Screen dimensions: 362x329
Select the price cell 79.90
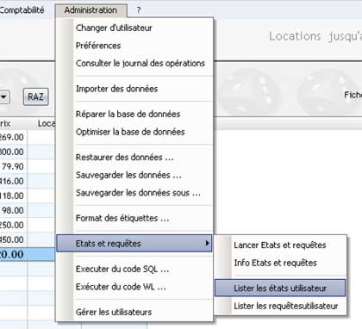[13, 166]
